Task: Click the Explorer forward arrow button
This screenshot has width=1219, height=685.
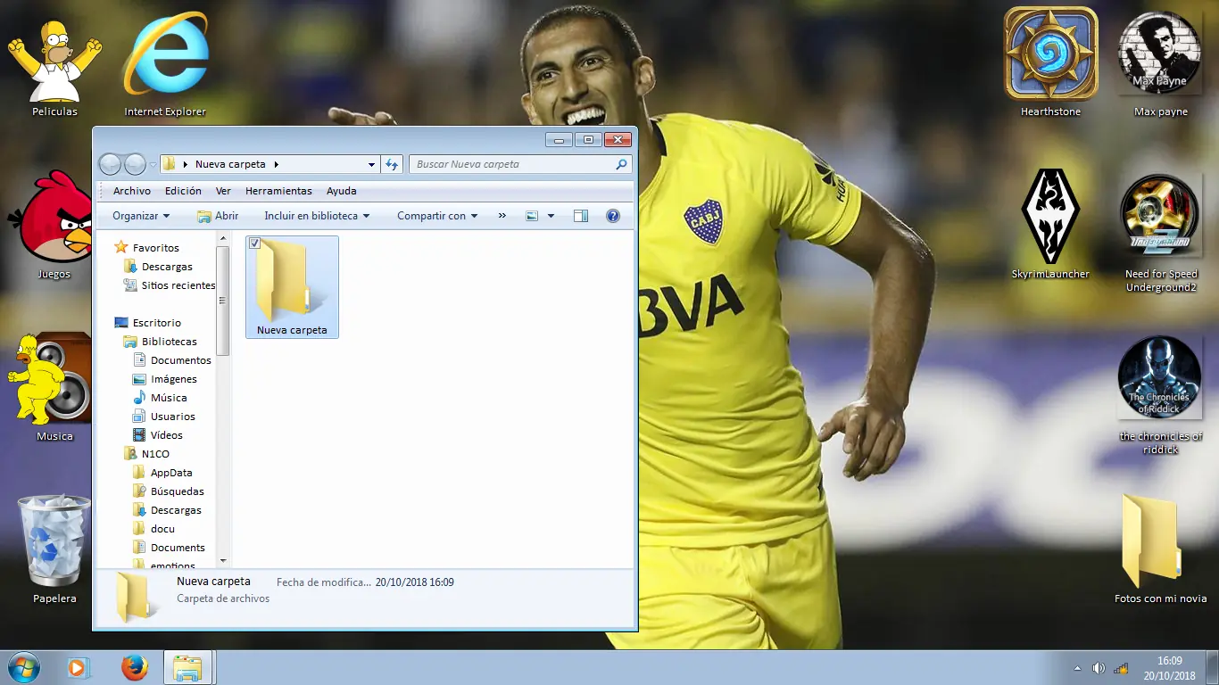Action: coord(135,164)
